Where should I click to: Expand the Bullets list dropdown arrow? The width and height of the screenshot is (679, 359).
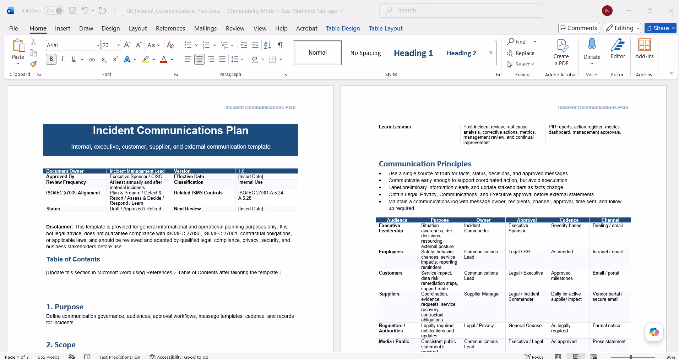[x=196, y=45]
